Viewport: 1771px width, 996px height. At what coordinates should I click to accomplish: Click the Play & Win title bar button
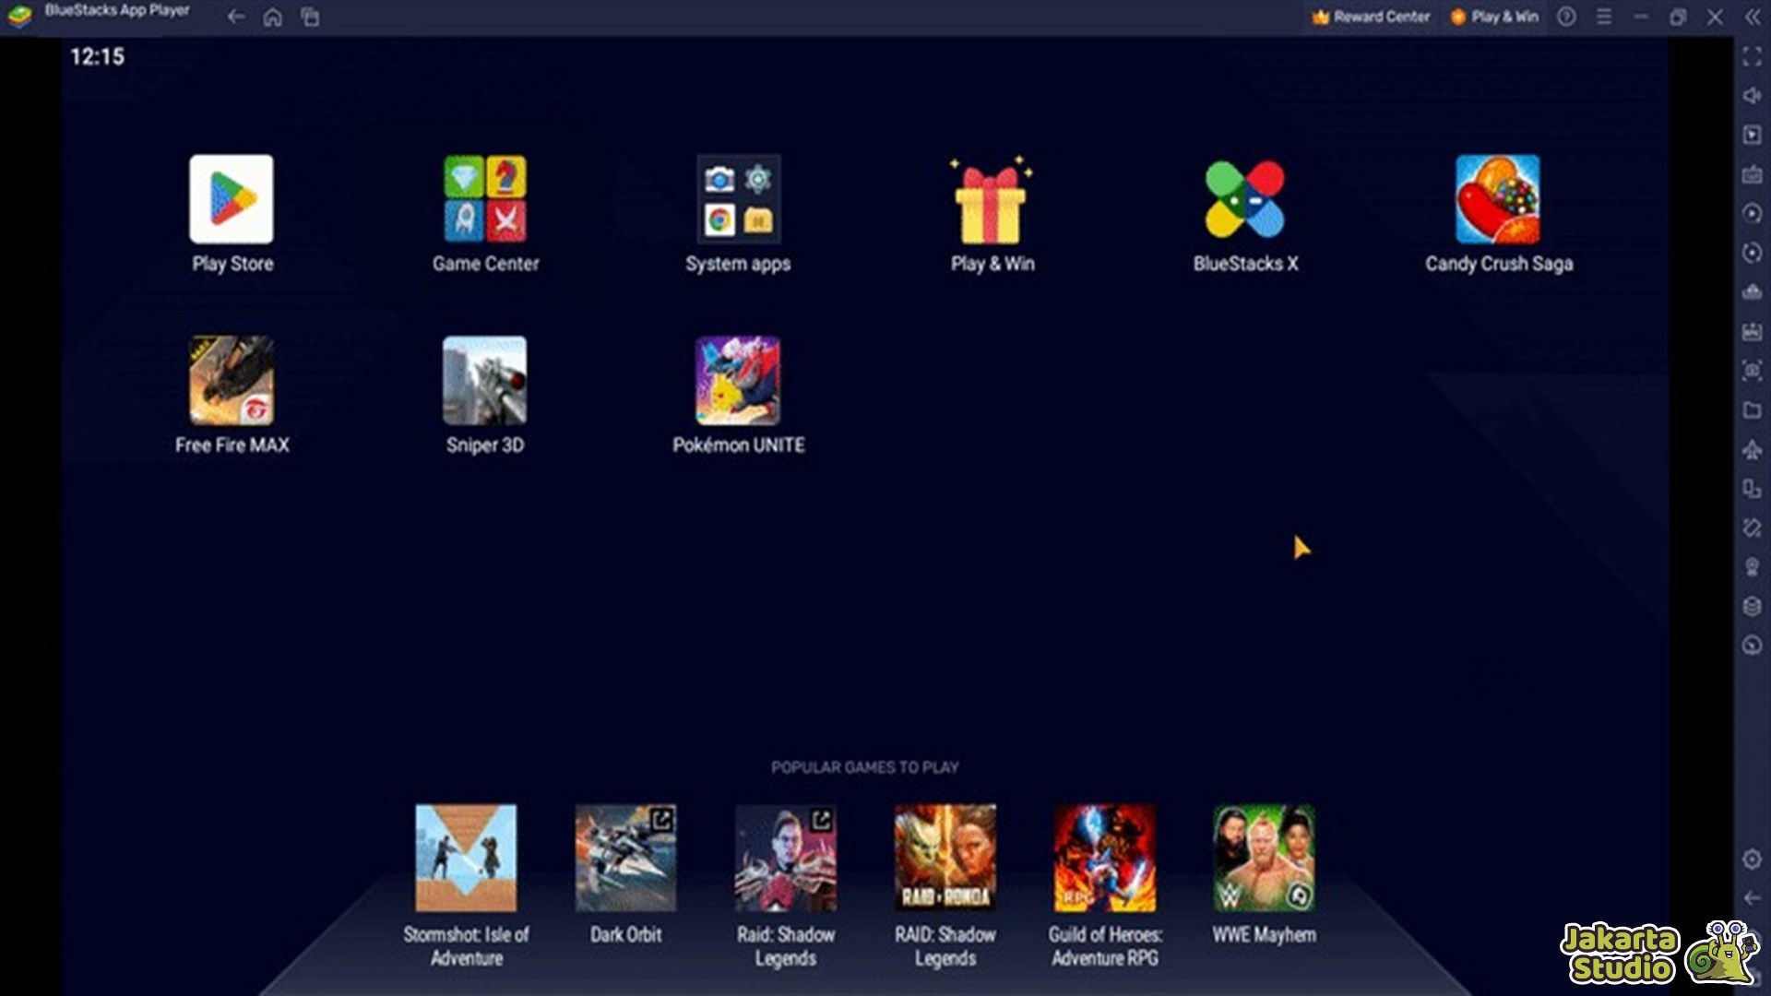[x=1494, y=17]
